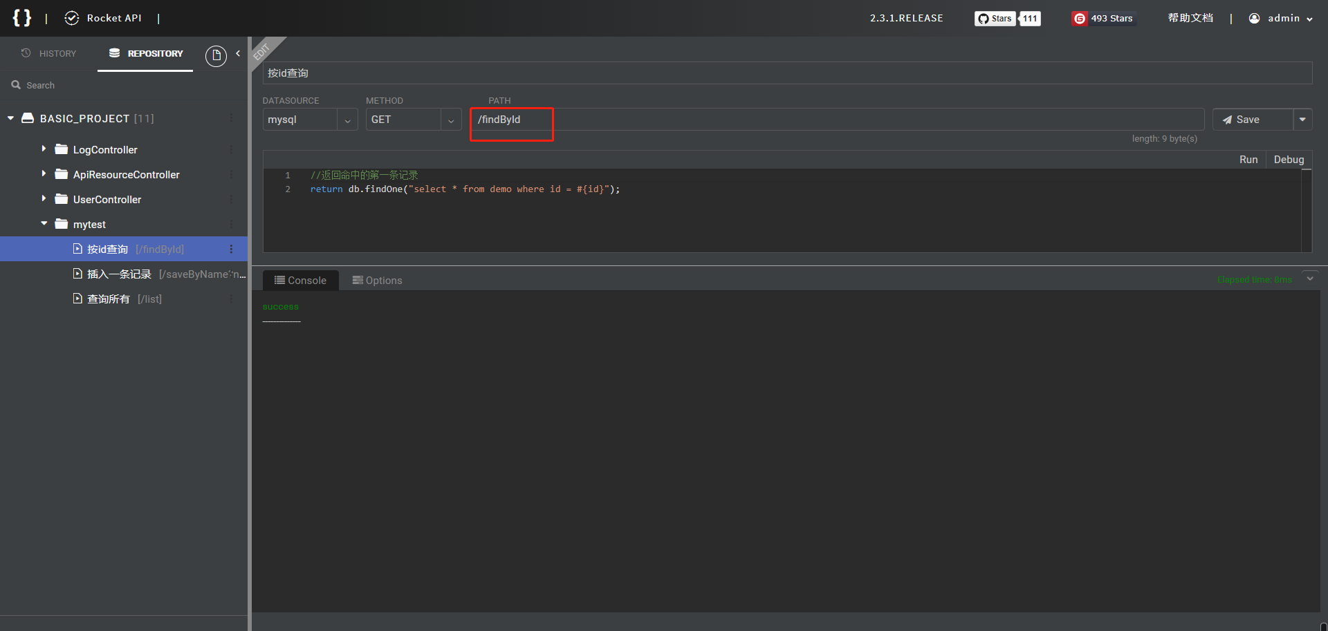Click the admin user avatar icon
Screen dimensions: 1328x631
pyautogui.click(x=1254, y=19)
